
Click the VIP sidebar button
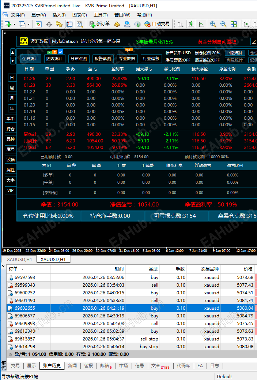coord(11,190)
